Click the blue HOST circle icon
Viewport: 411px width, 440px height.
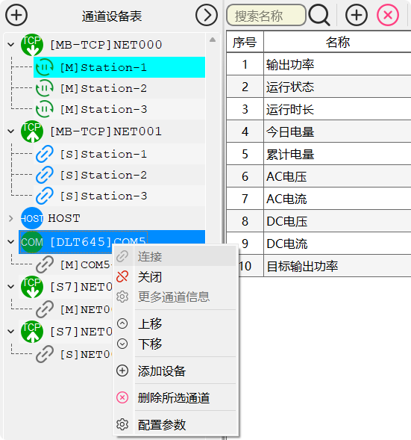pyautogui.click(x=32, y=218)
